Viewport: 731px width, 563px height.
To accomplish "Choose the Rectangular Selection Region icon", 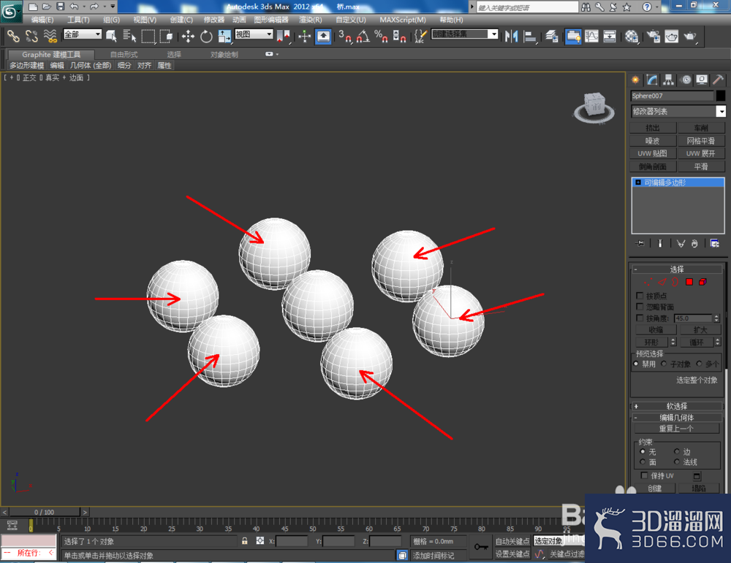I will (148, 36).
